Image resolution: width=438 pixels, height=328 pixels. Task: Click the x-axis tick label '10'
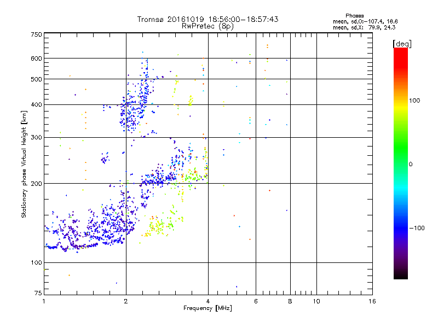pos(316,301)
